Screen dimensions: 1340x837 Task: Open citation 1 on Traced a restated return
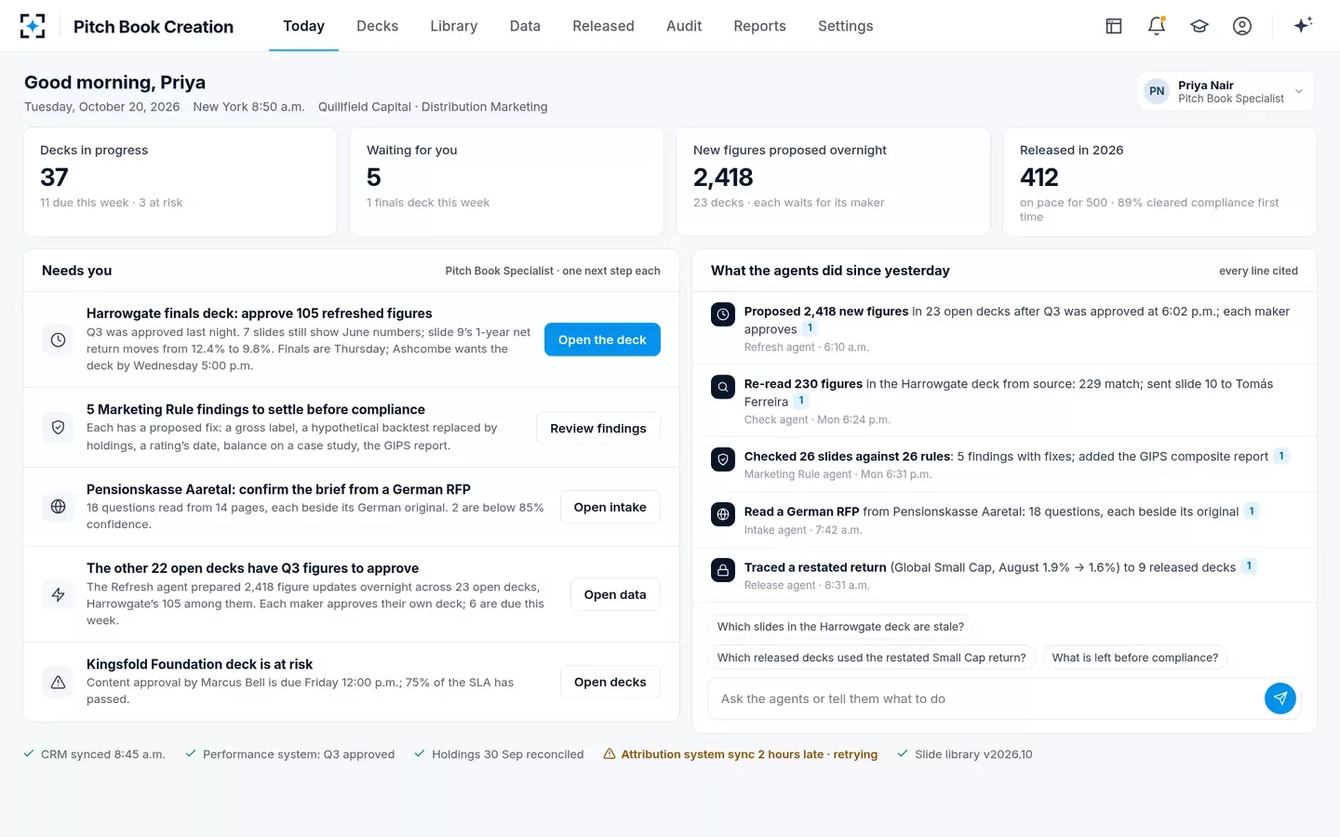1249,566
